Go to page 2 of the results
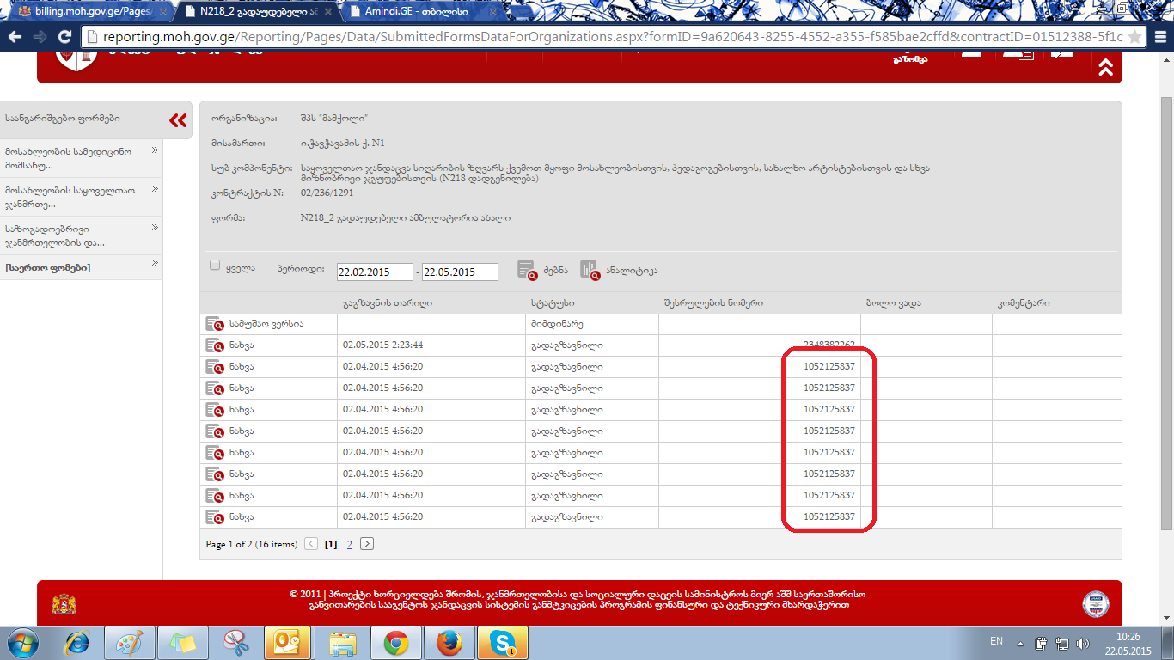 click(x=350, y=544)
